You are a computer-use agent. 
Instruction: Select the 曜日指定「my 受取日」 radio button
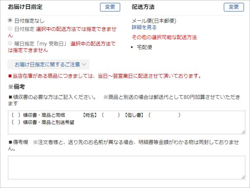pos(10,43)
